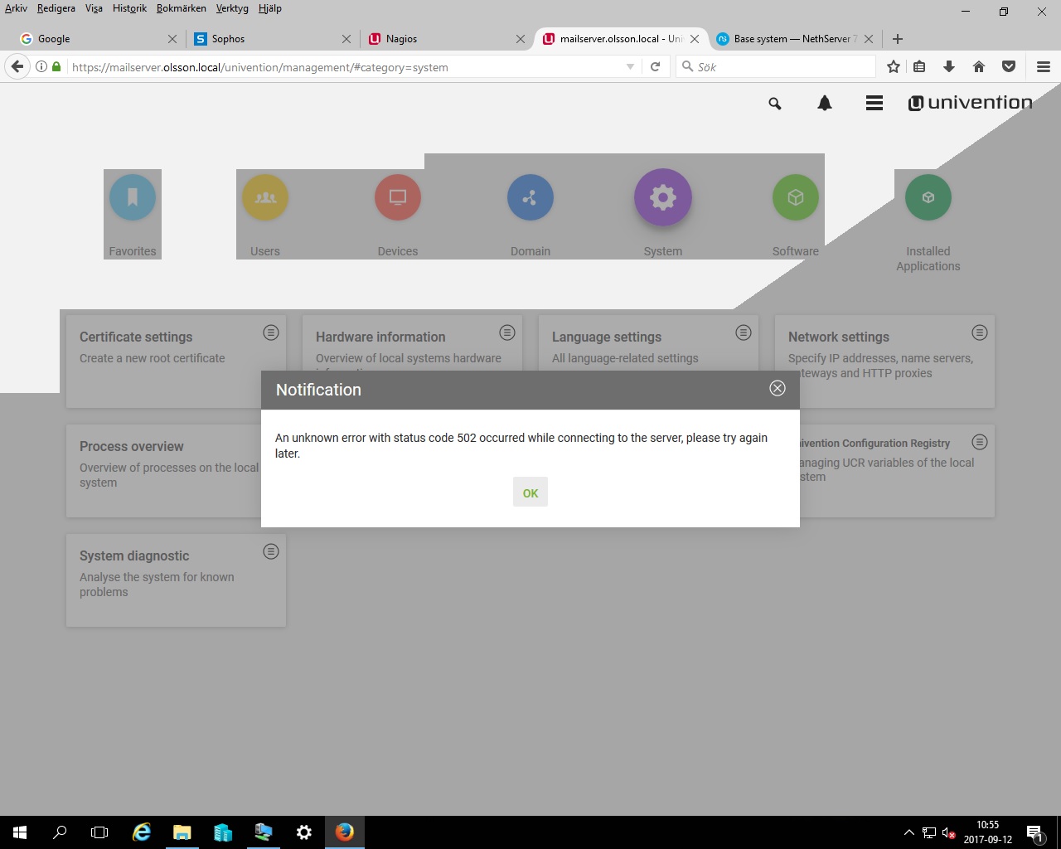Open the Software category icon
The width and height of the screenshot is (1061, 849).
click(796, 197)
